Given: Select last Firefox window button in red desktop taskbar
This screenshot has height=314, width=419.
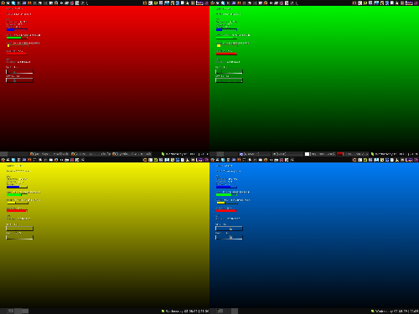Looking at the screenshot, I should click(x=132, y=154).
